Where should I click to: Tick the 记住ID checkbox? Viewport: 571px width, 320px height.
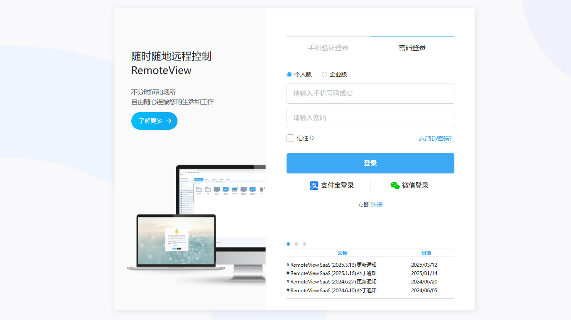pos(290,138)
